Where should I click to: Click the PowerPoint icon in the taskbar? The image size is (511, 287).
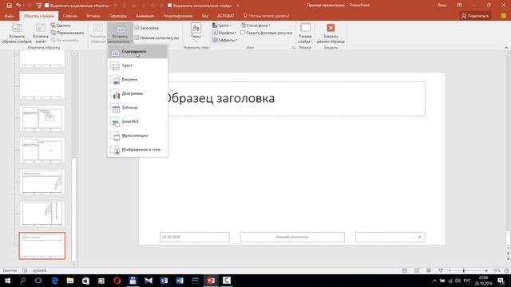pyautogui.click(x=211, y=281)
